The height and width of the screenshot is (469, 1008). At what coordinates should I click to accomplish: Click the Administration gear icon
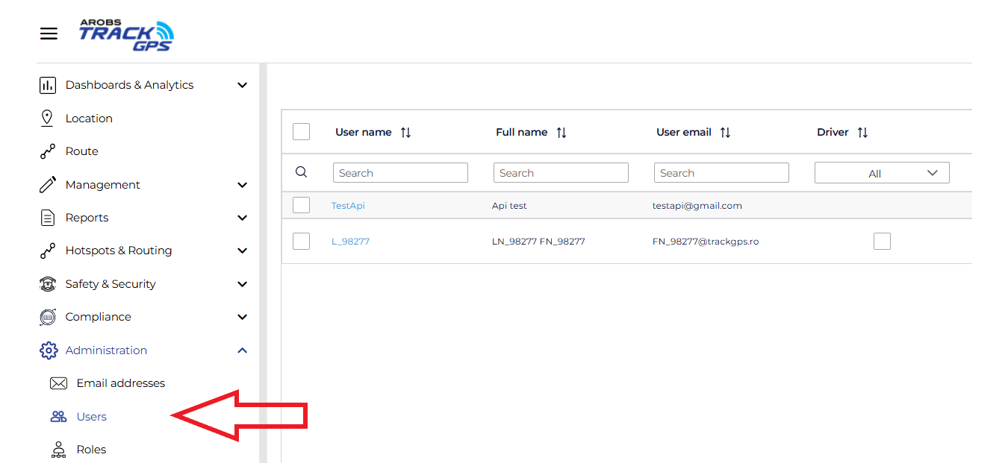tap(48, 350)
